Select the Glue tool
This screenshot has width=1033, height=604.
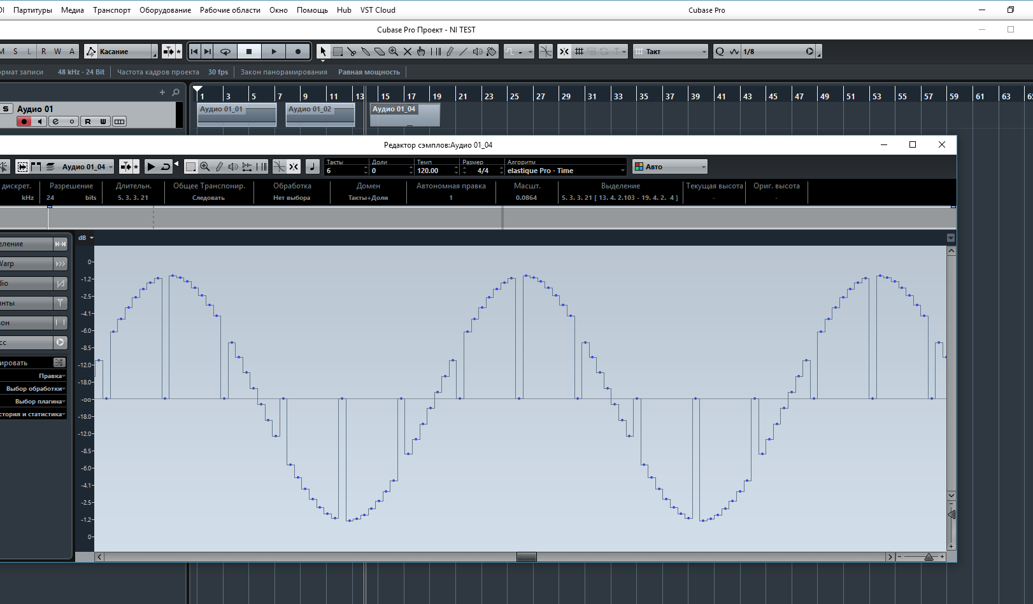(x=366, y=52)
